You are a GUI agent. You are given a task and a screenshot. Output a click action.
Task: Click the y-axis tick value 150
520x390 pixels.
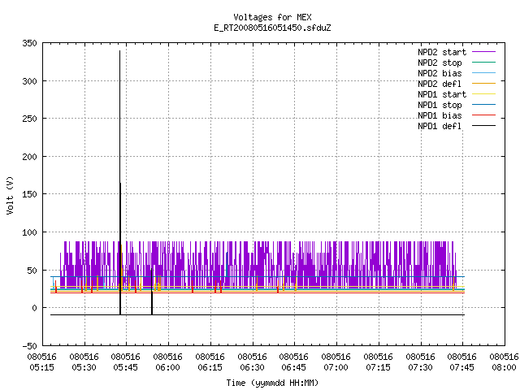point(29,194)
